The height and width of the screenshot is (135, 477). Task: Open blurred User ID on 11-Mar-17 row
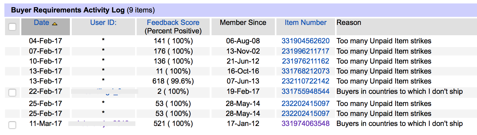(102, 123)
